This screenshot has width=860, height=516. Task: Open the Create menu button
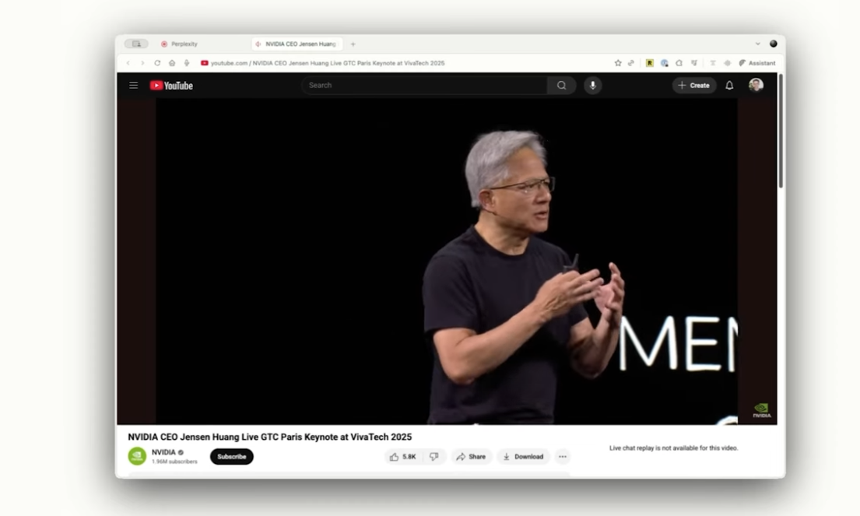(x=693, y=86)
